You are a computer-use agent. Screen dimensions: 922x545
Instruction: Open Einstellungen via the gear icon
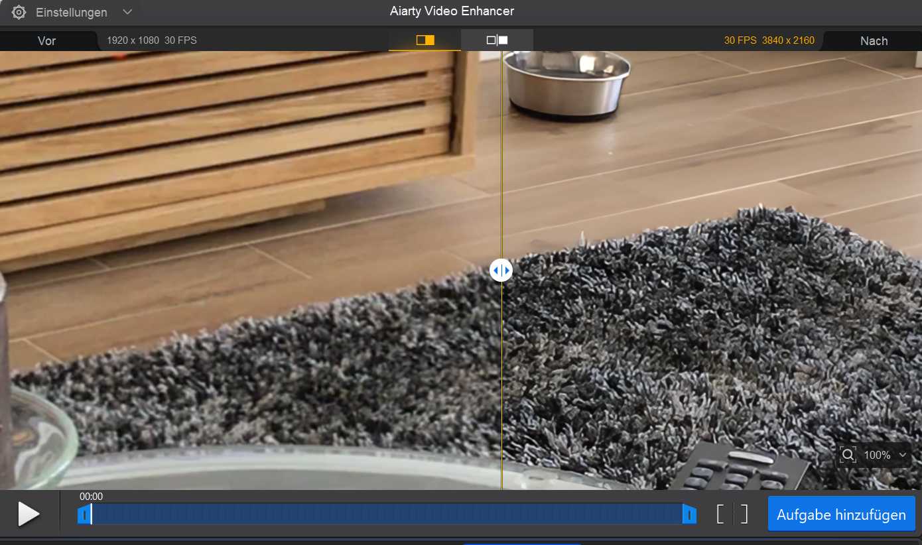(x=19, y=11)
